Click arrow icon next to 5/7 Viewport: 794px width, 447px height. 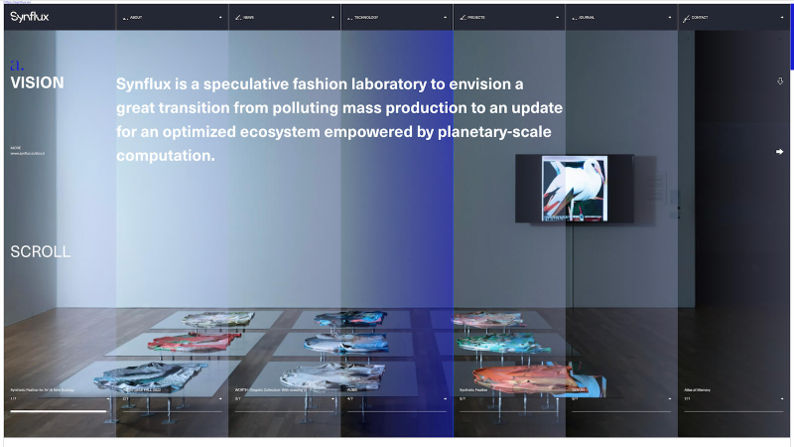(558, 399)
